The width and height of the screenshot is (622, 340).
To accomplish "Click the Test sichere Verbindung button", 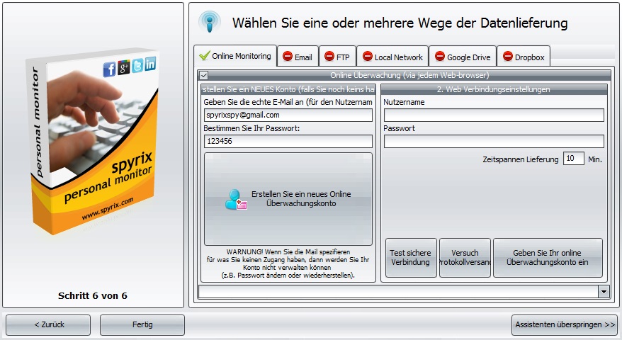I will pyautogui.click(x=411, y=258).
